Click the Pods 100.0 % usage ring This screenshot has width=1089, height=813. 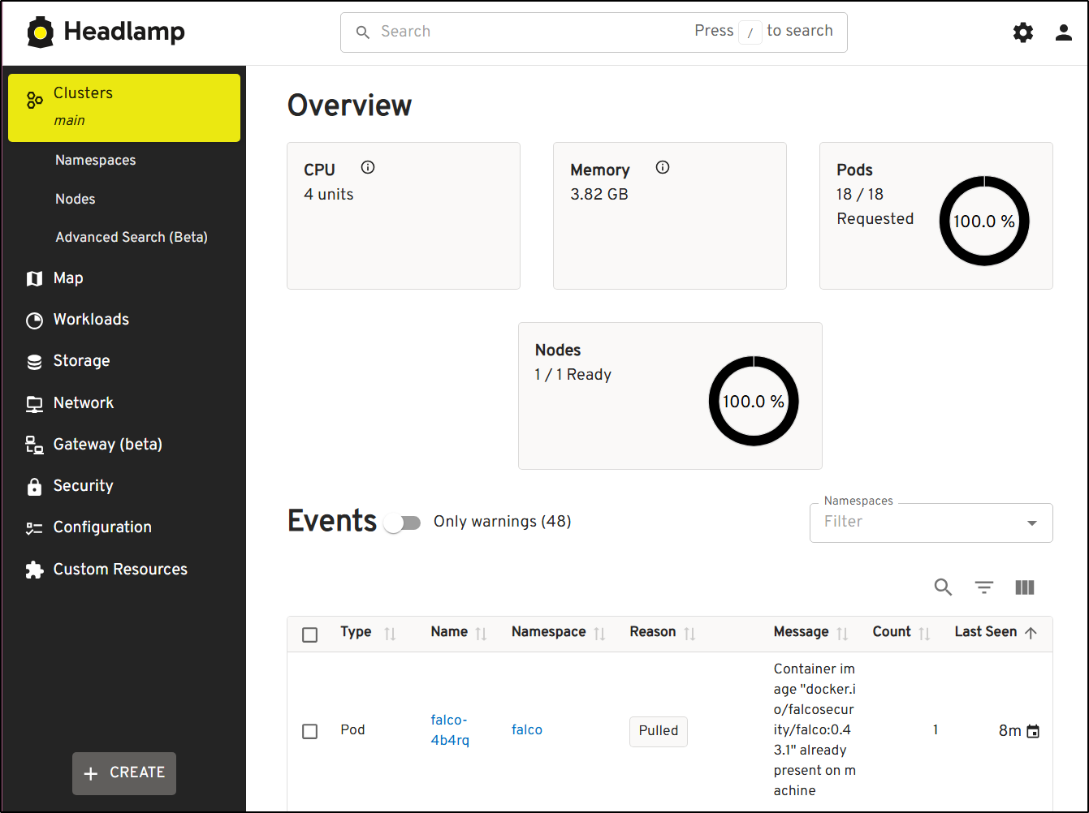[x=983, y=222]
